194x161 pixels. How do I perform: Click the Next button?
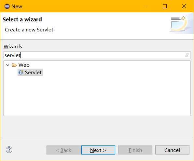[98, 150]
